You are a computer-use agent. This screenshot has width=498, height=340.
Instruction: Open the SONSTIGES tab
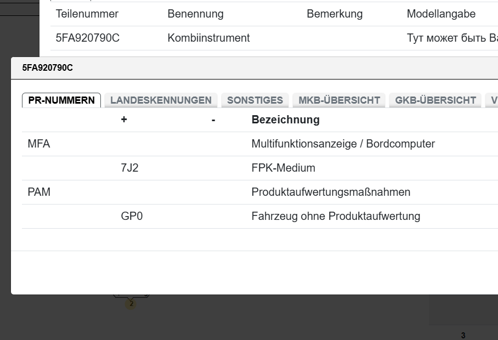click(x=255, y=100)
